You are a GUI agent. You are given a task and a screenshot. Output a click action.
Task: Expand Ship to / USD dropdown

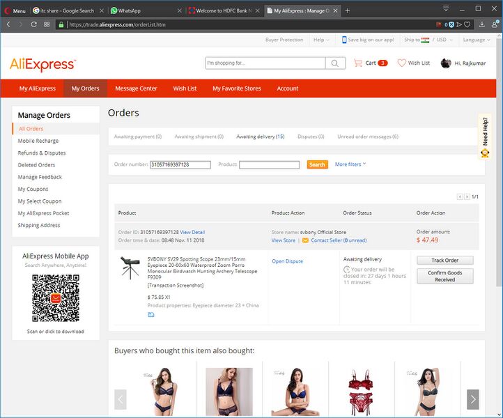pos(428,40)
